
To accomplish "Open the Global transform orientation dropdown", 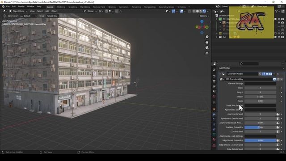I will [90, 11].
